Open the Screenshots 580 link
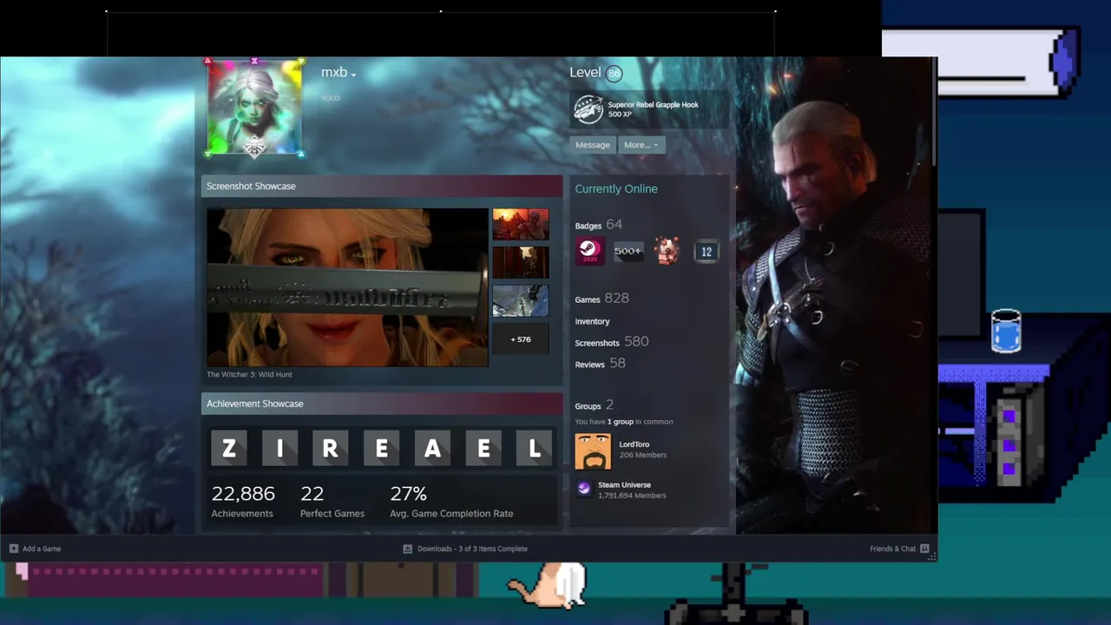The image size is (1111, 625). coord(611,342)
